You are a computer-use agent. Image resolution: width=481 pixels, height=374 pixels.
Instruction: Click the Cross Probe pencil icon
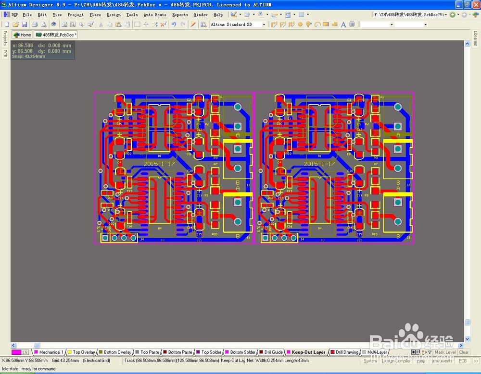193,24
